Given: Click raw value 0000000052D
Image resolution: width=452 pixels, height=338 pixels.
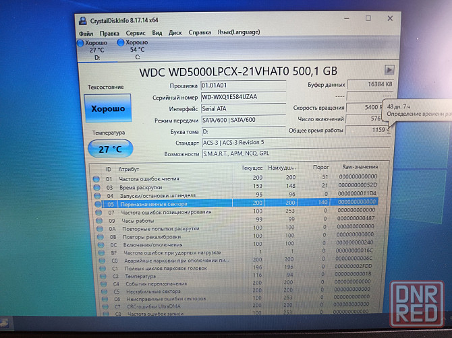Looking at the screenshot, I should pyautogui.click(x=358, y=185).
